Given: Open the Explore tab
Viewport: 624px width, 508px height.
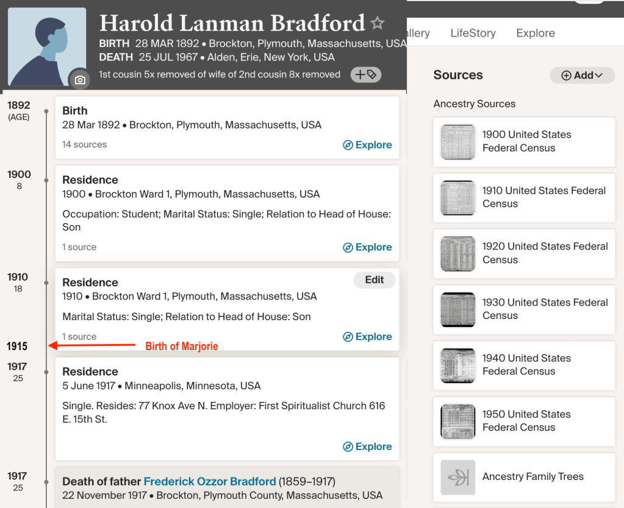Looking at the screenshot, I should pos(535,33).
